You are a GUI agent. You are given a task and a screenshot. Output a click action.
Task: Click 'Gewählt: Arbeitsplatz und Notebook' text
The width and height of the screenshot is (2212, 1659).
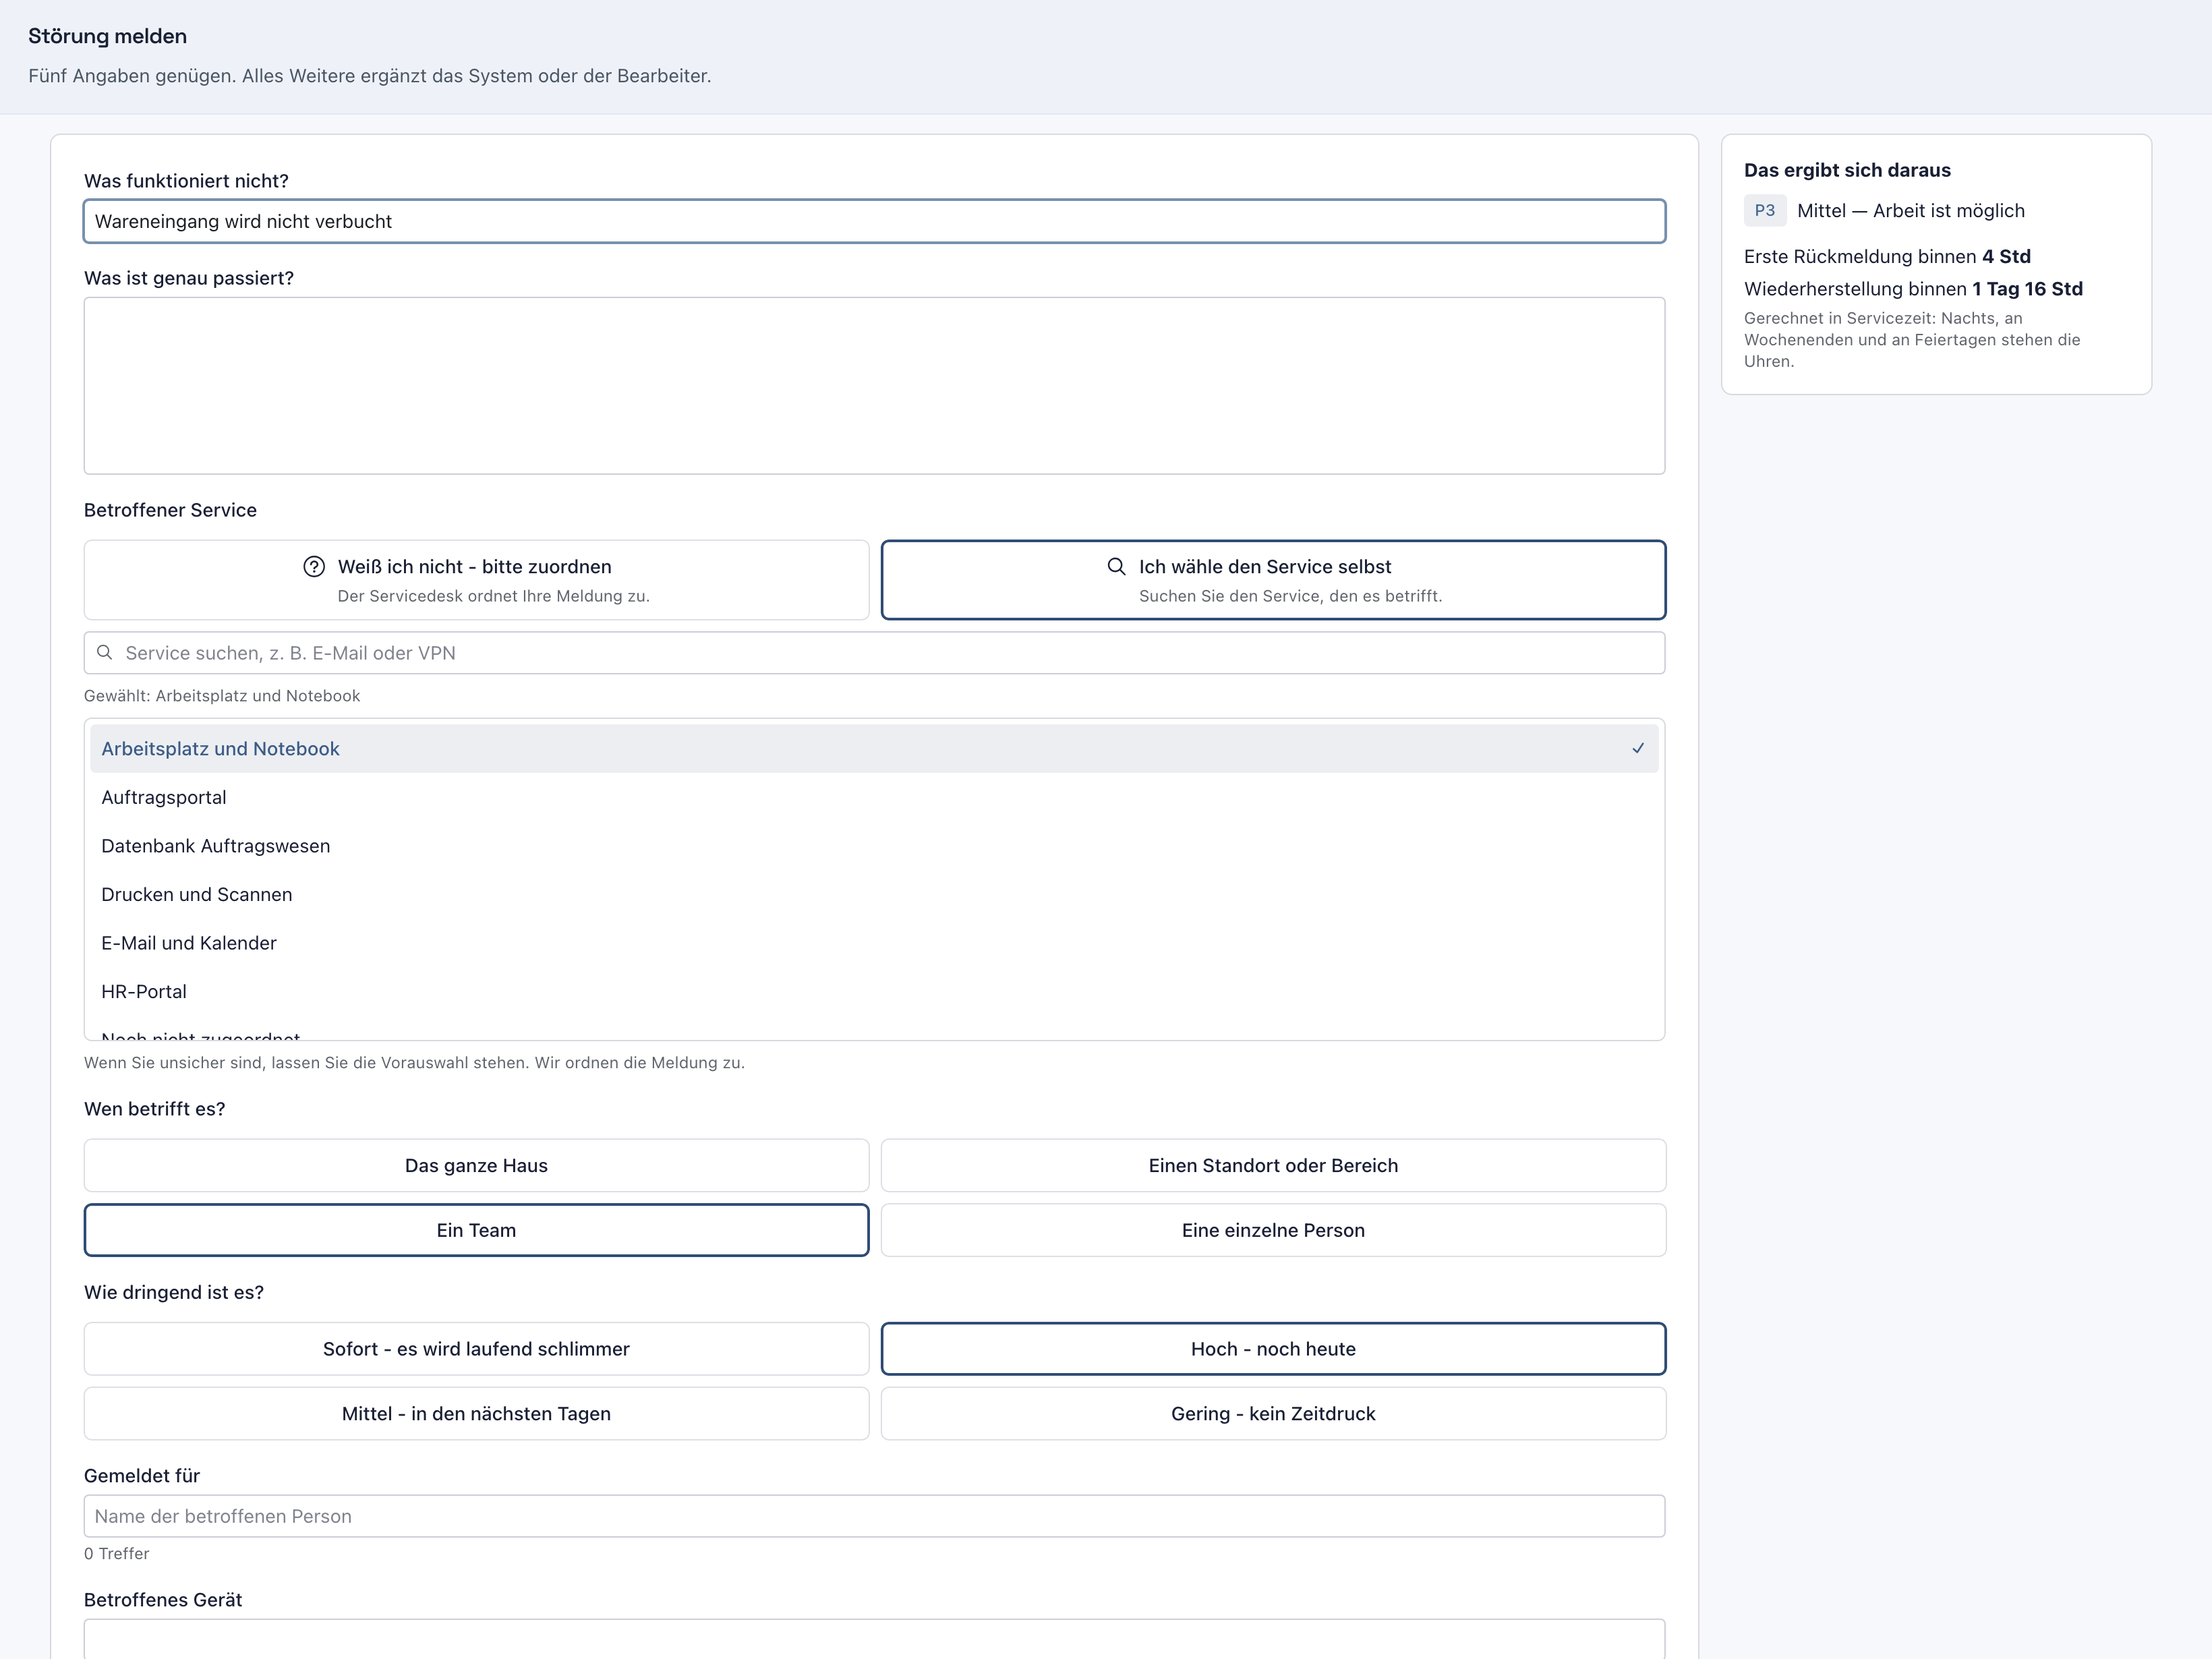pos(222,696)
